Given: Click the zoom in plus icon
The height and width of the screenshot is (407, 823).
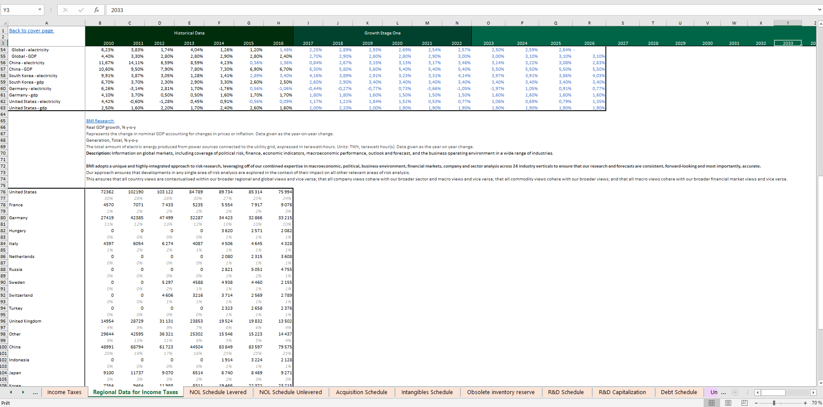Looking at the screenshot, I should 805,403.
